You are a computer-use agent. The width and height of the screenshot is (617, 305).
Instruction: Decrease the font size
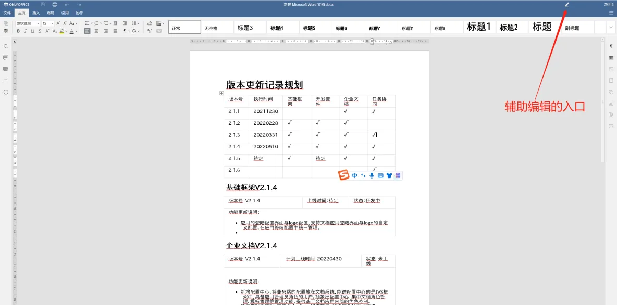[x=65, y=23]
